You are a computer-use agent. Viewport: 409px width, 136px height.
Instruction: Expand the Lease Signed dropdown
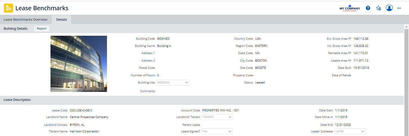point(217,131)
